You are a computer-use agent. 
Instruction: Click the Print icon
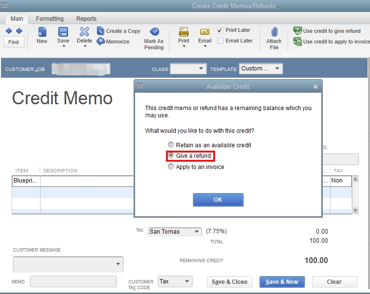tap(184, 32)
